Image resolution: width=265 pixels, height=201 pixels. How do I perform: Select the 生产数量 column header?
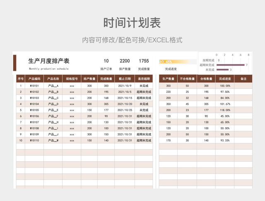(x=169, y=79)
